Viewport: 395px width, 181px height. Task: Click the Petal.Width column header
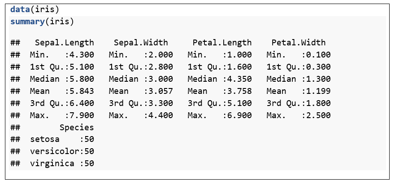click(x=299, y=43)
